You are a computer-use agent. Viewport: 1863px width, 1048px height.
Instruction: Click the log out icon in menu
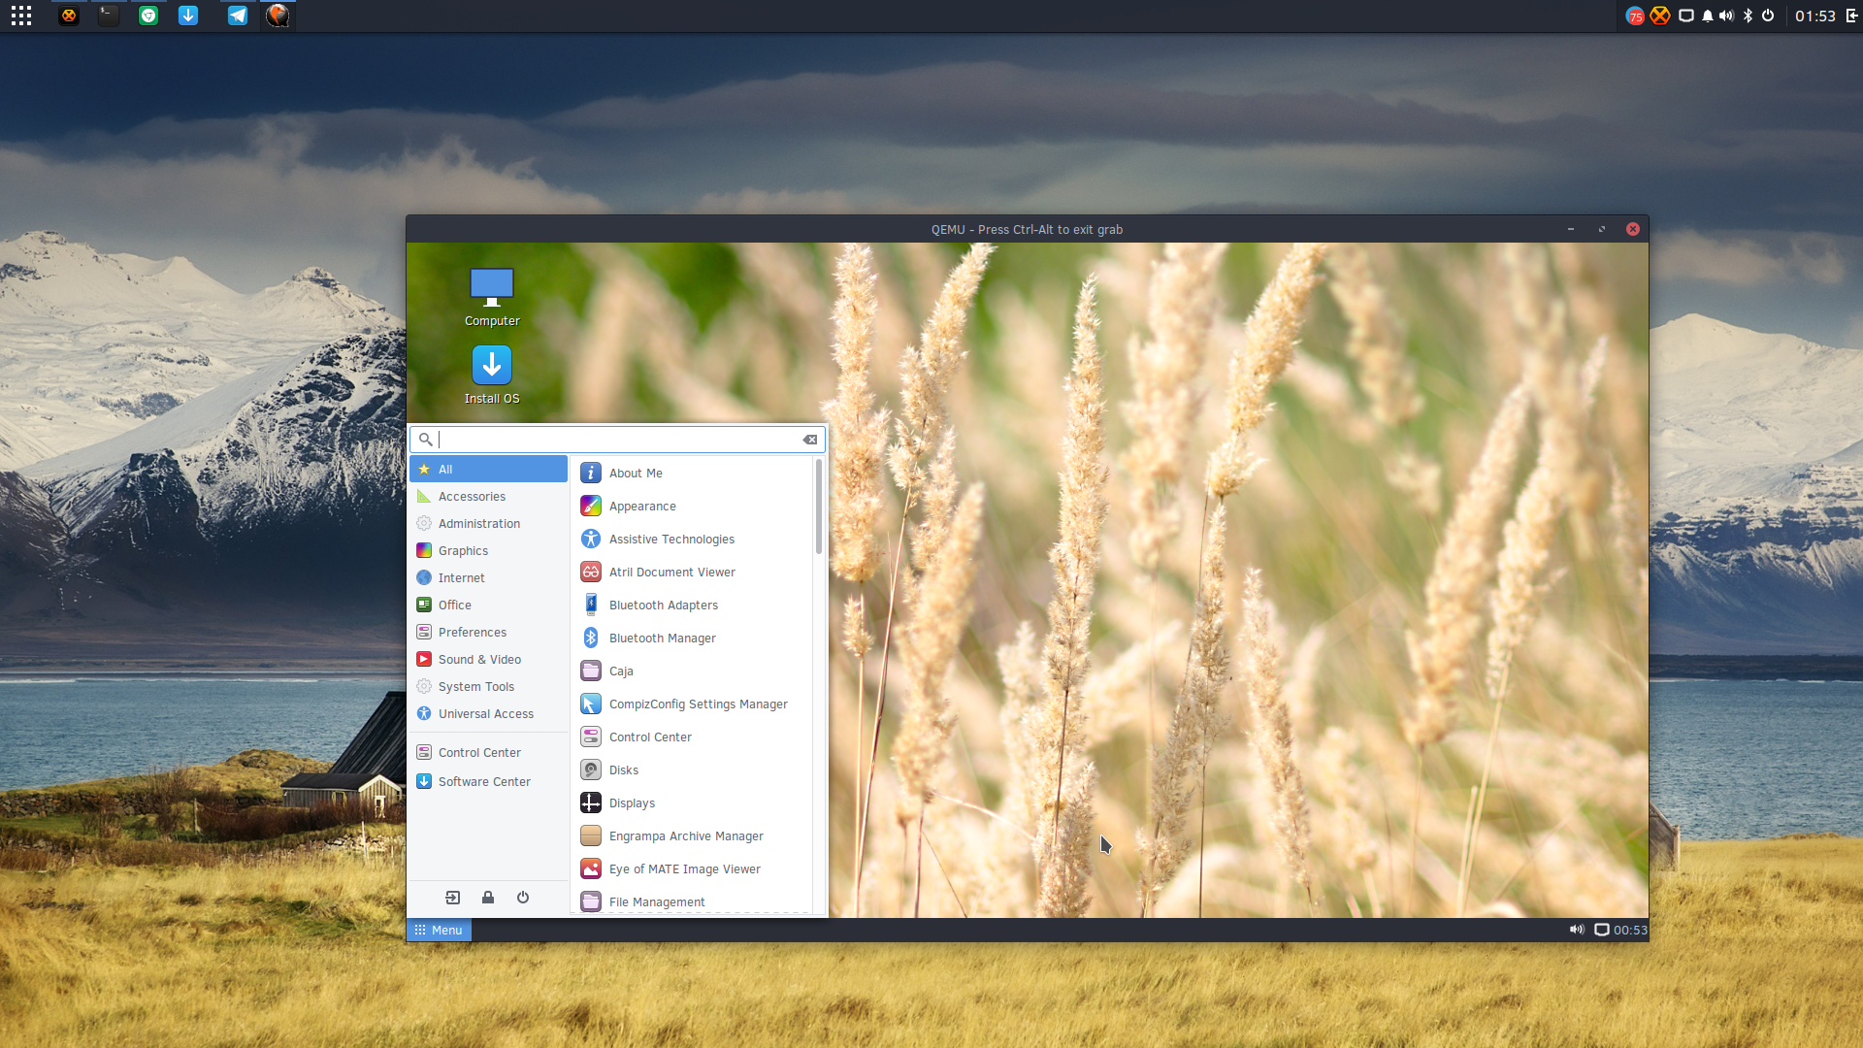[453, 898]
